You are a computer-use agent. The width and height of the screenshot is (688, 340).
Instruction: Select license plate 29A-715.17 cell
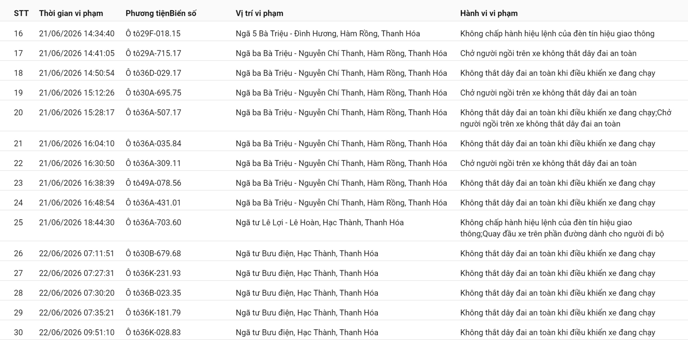[153, 53]
